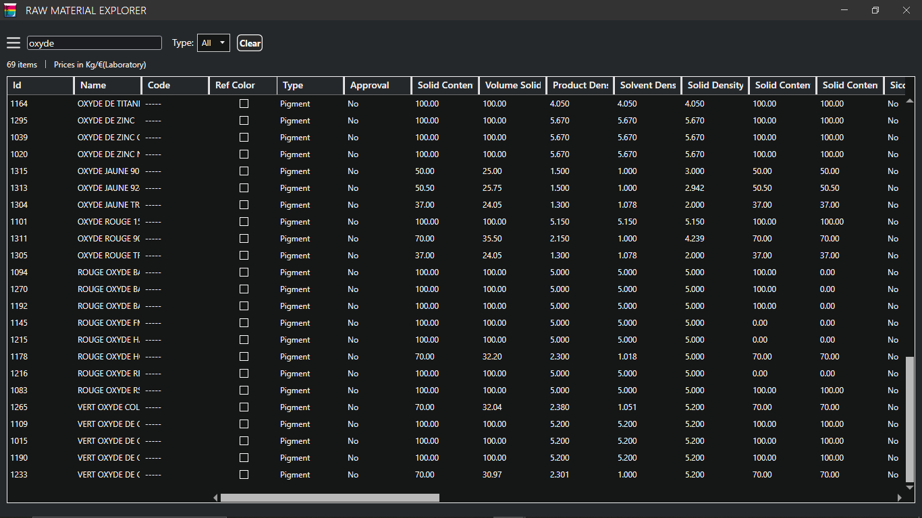Sort by the Code column header
Viewport: 922px width, 518px height.
coord(175,85)
